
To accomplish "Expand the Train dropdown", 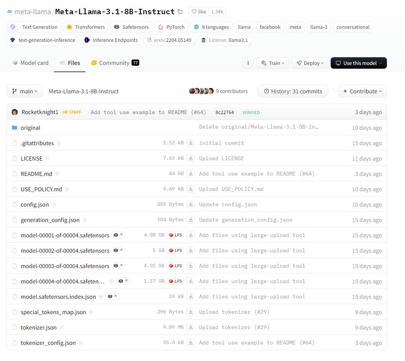I will pos(273,63).
